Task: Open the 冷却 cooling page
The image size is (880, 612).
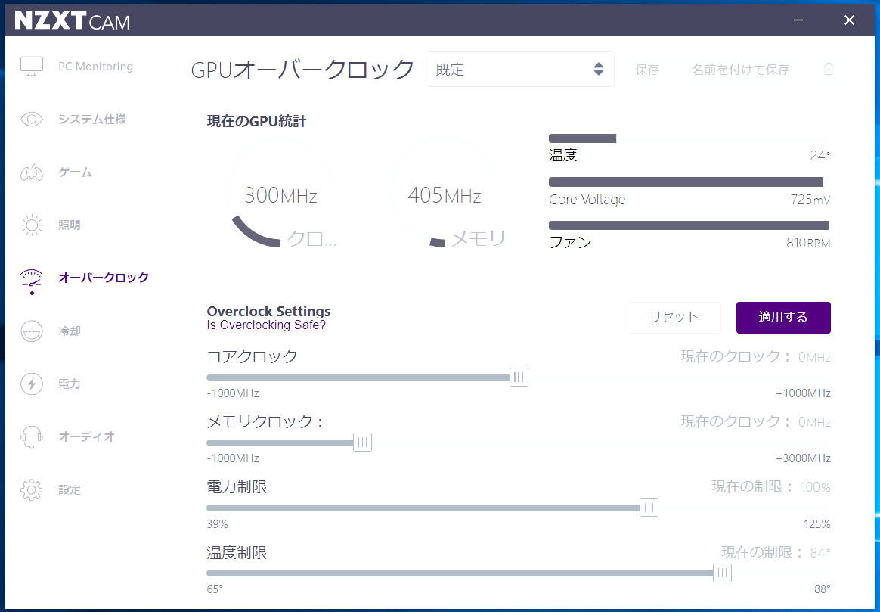Action: 70,331
